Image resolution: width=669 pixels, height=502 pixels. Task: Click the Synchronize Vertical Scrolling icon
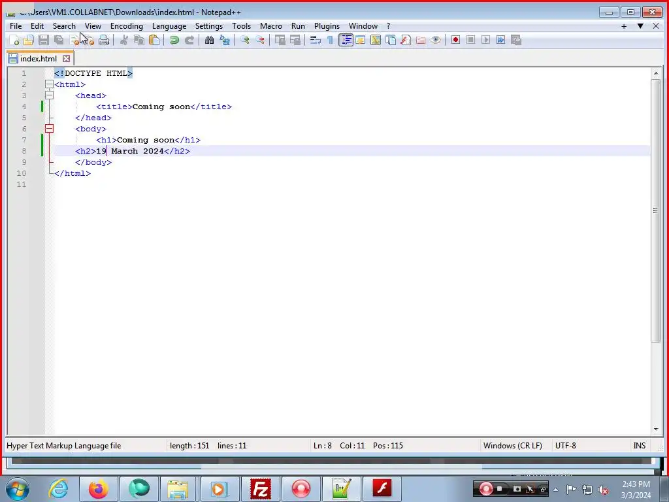(x=280, y=40)
